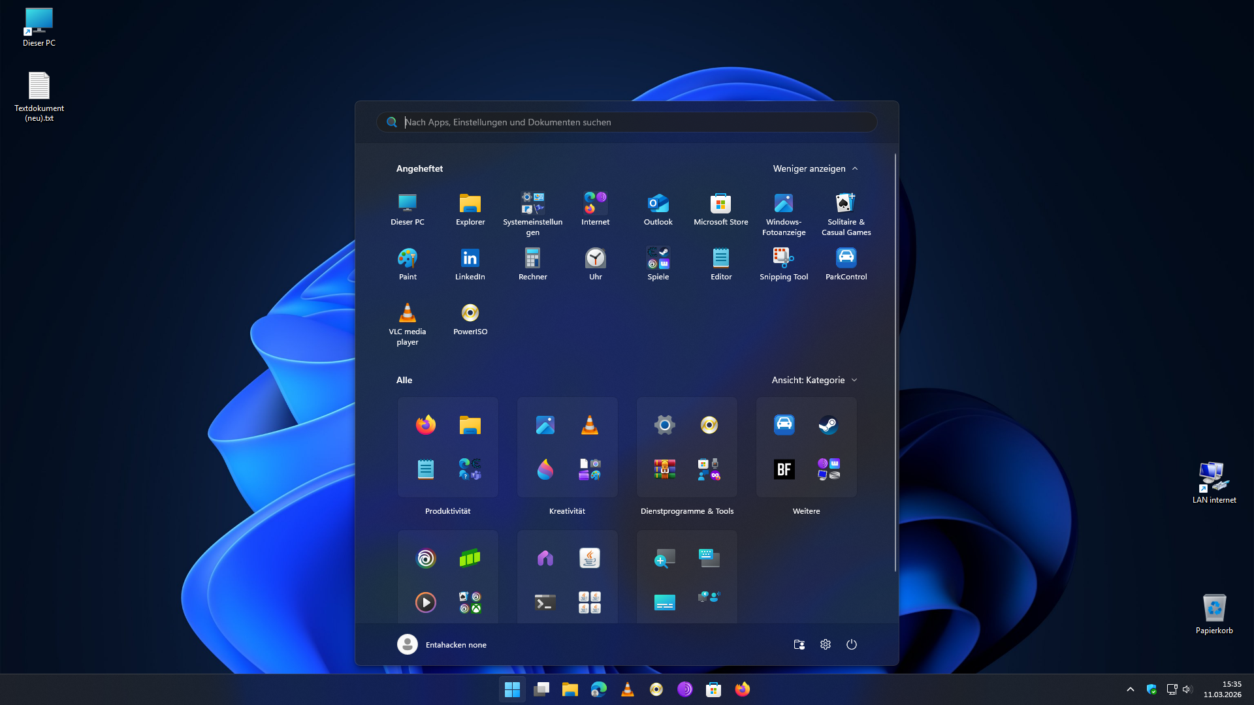The width and height of the screenshot is (1254, 705).
Task: Click the Start menu vertical scrollbar
Action: tap(895, 362)
